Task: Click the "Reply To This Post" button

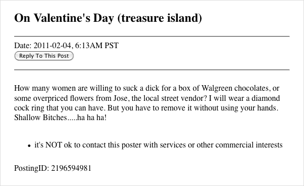Action: (44, 56)
